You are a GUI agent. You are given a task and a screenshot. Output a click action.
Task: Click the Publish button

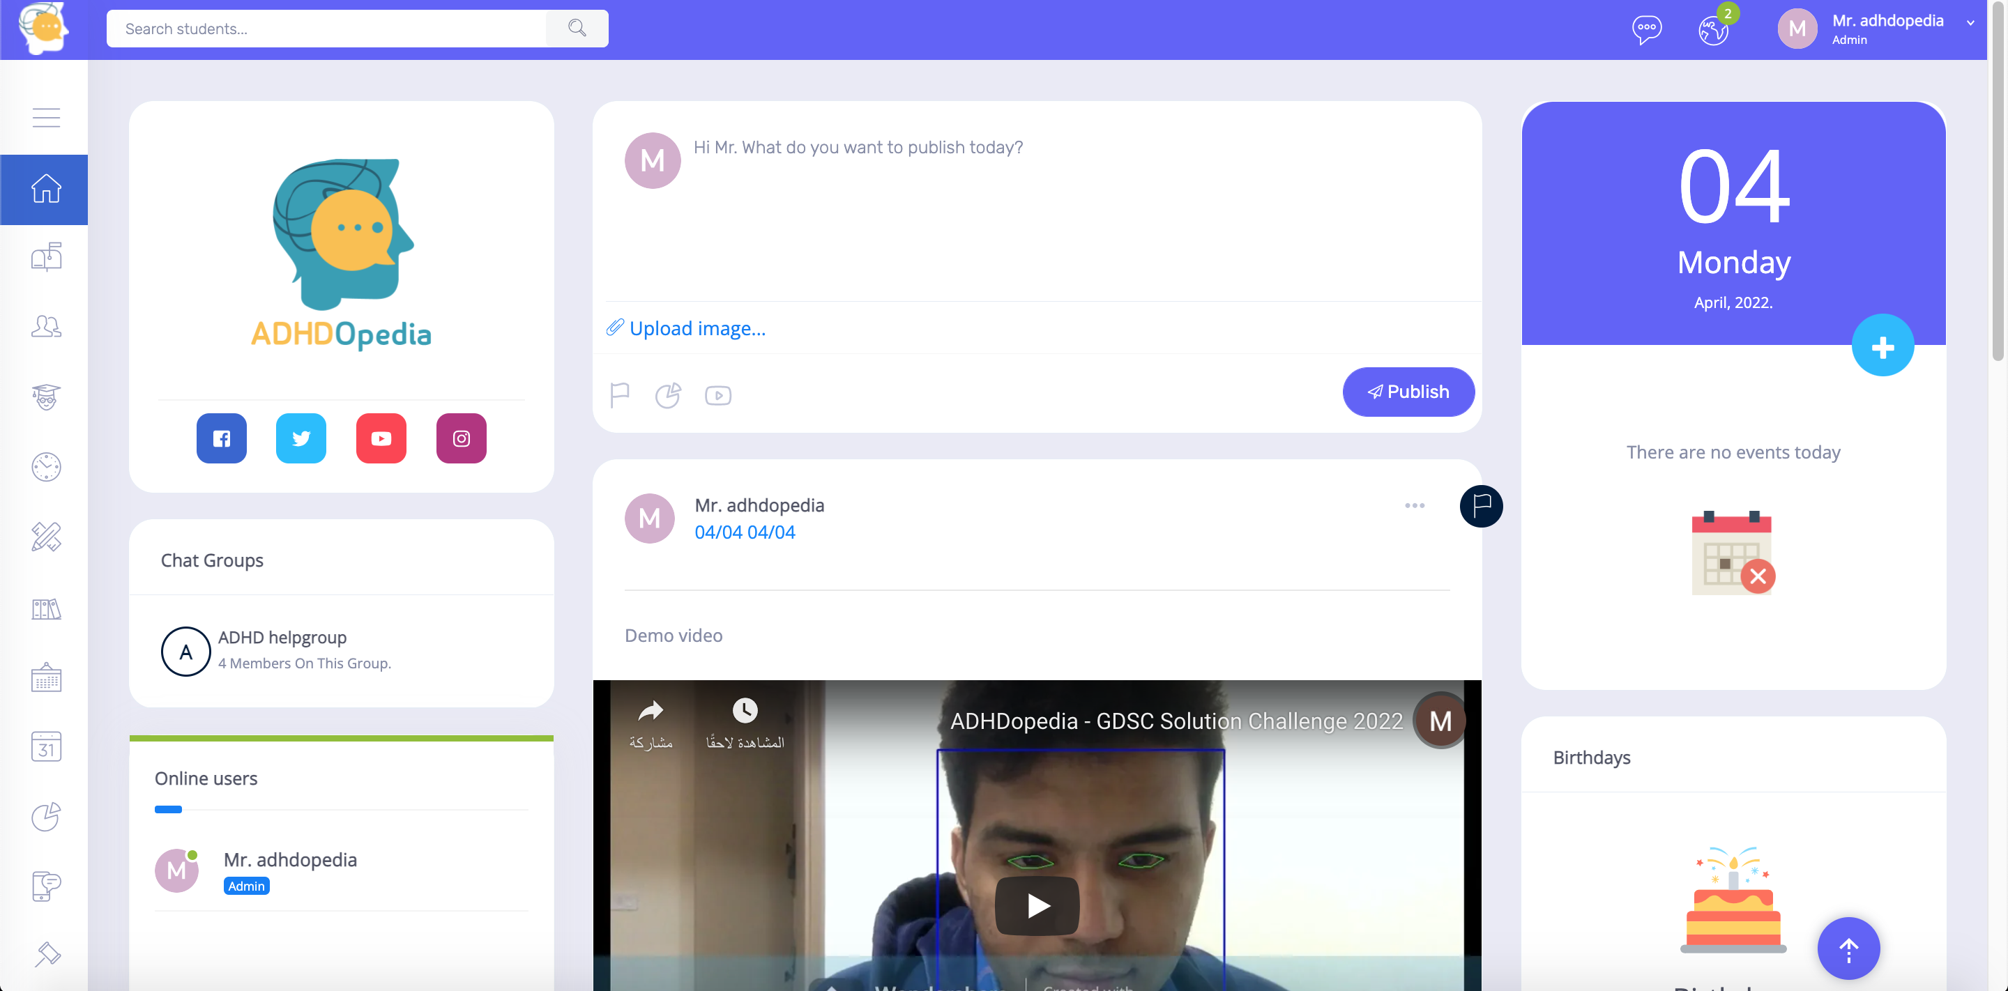(x=1408, y=392)
